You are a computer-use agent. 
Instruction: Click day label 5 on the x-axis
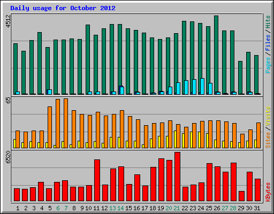[50, 208]
